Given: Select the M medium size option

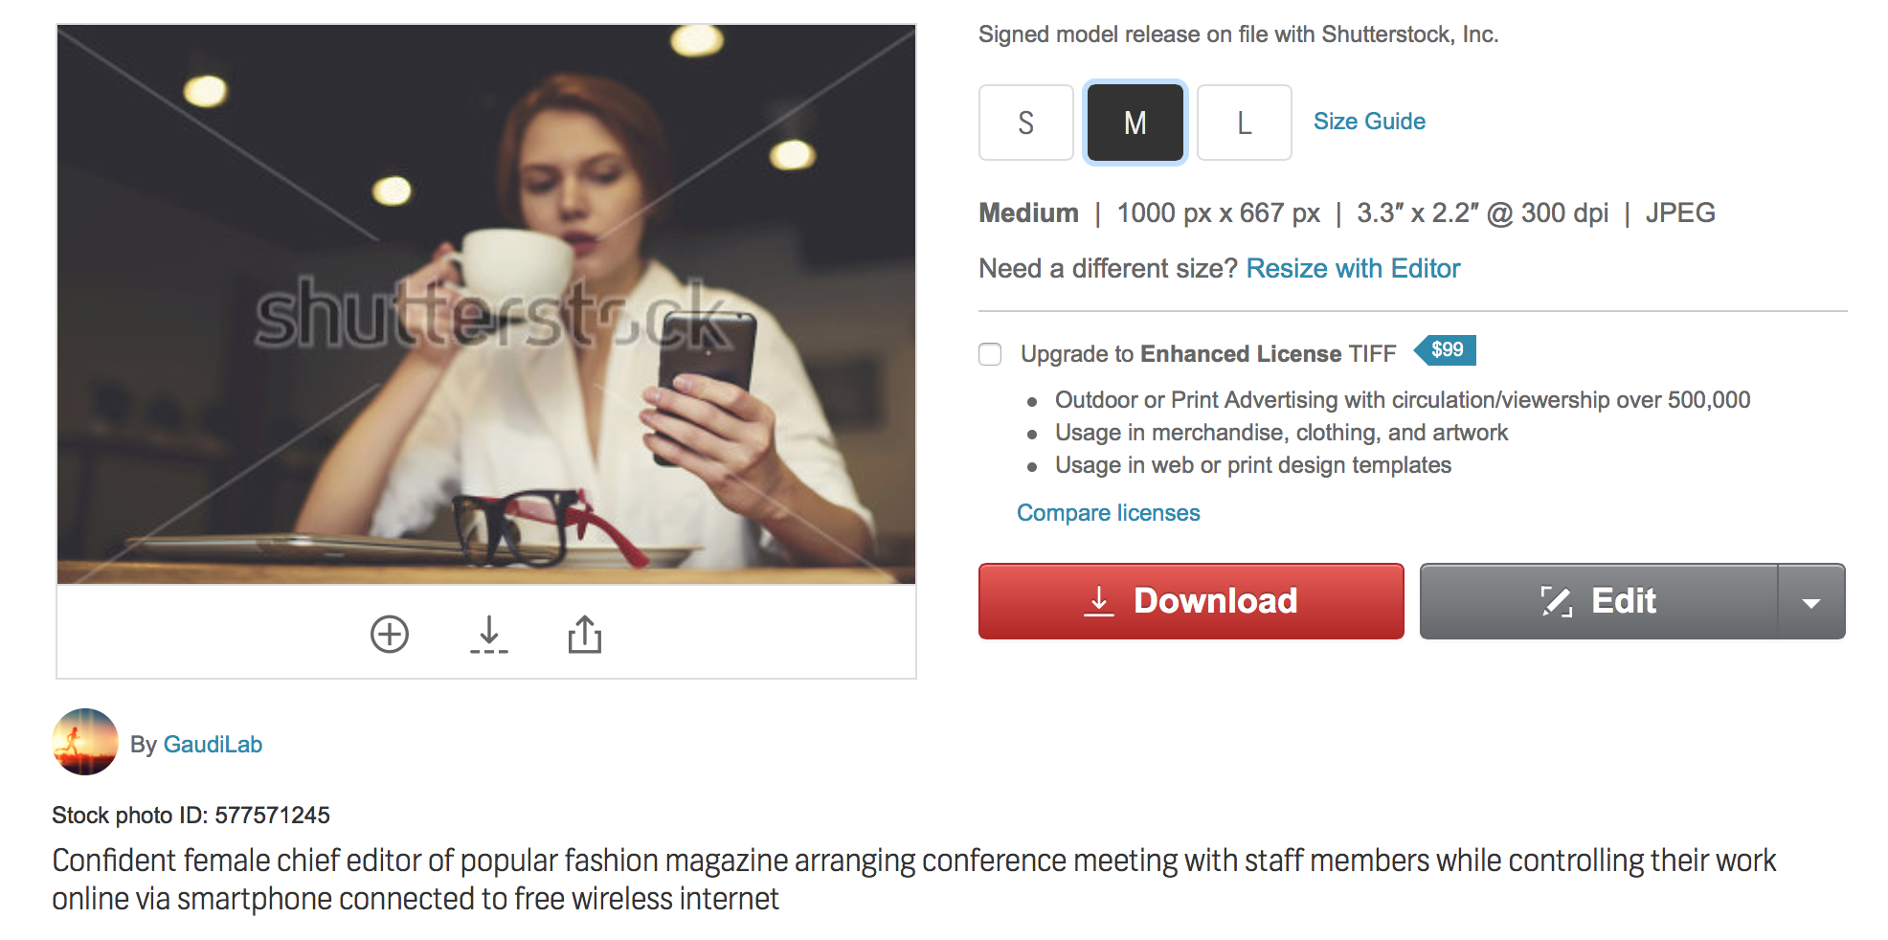Looking at the screenshot, I should pyautogui.click(x=1135, y=123).
